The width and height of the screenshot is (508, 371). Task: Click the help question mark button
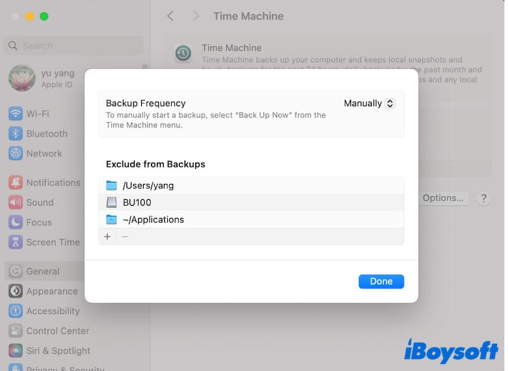click(483, 198)
